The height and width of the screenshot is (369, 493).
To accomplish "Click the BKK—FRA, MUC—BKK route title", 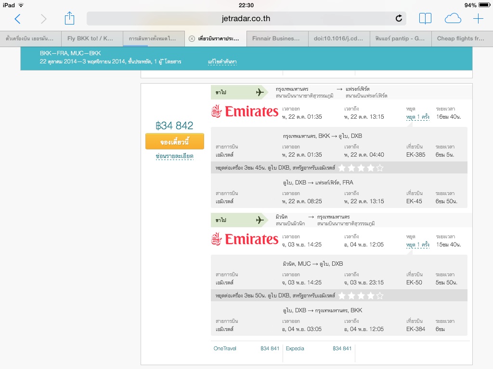I will click(70, 53).
